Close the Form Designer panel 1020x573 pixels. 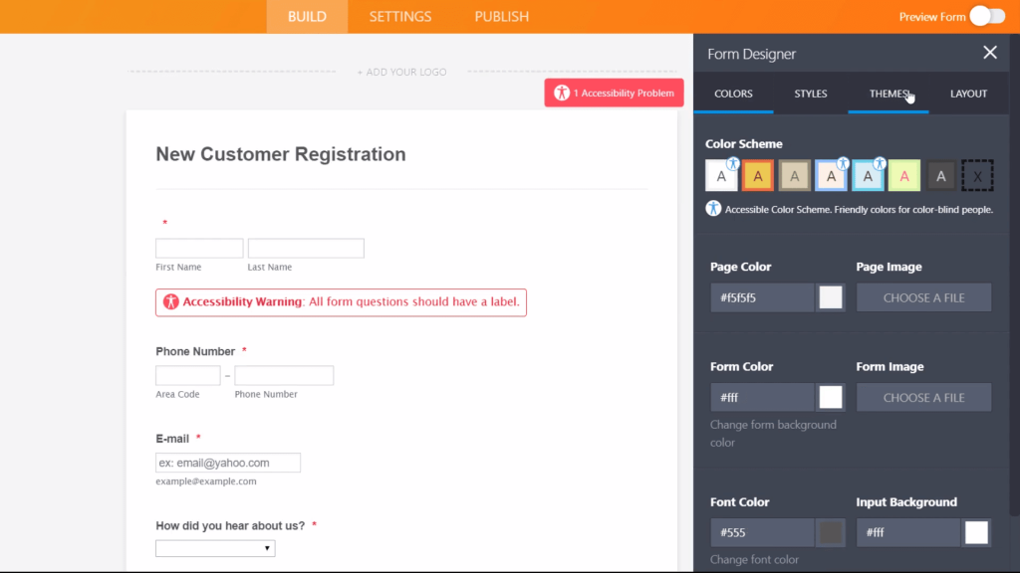coord(989,52)
